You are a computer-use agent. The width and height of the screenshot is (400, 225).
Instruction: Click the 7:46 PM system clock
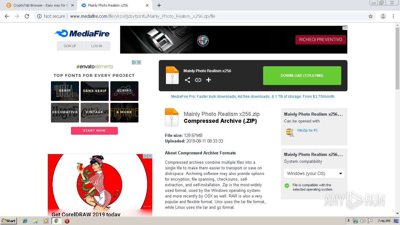tap(384, 221)
